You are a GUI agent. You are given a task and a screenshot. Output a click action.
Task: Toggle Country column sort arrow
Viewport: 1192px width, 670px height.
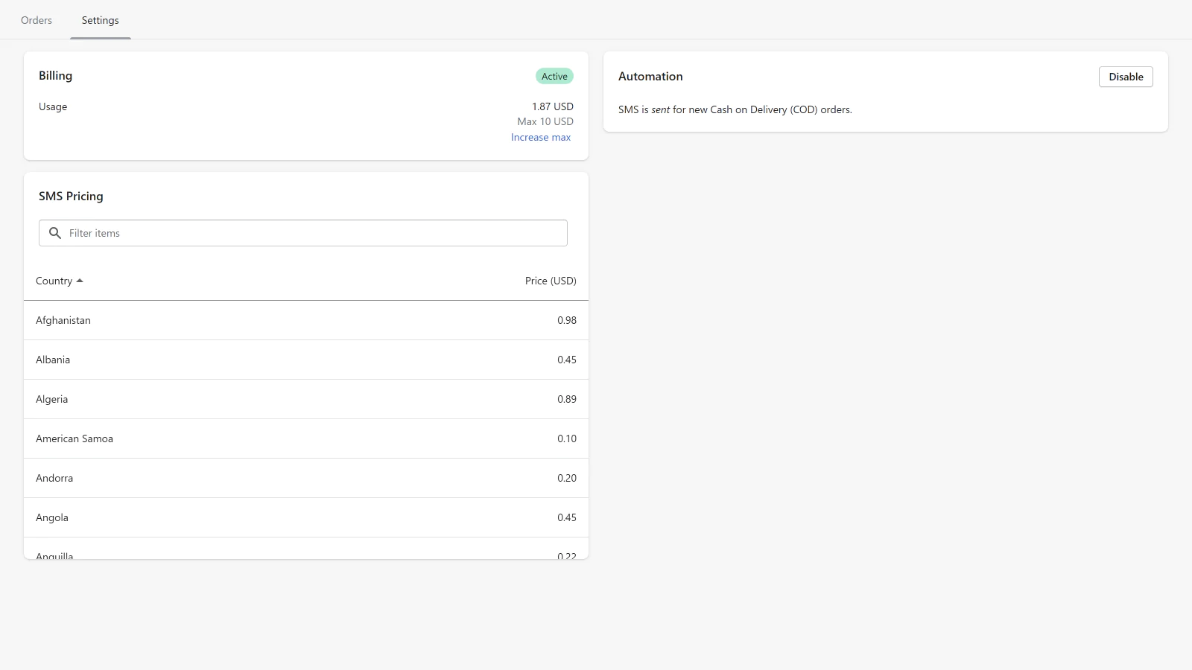80,281
